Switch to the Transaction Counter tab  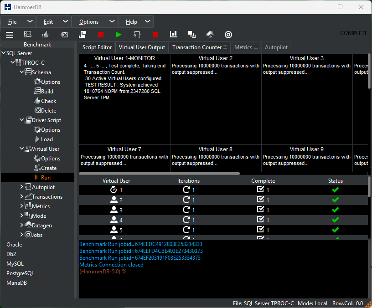pos(200,47)
